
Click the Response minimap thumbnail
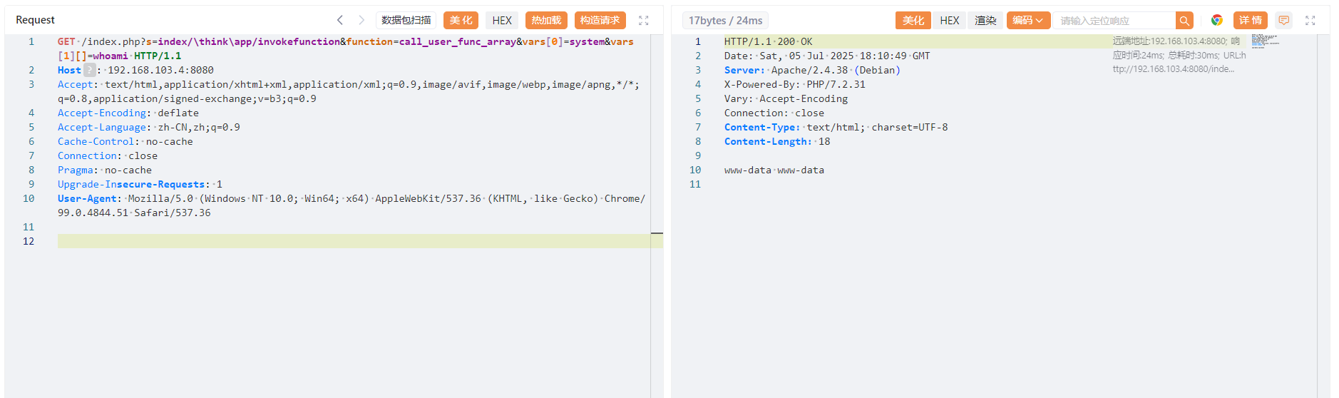click(x=1265, y=41)
